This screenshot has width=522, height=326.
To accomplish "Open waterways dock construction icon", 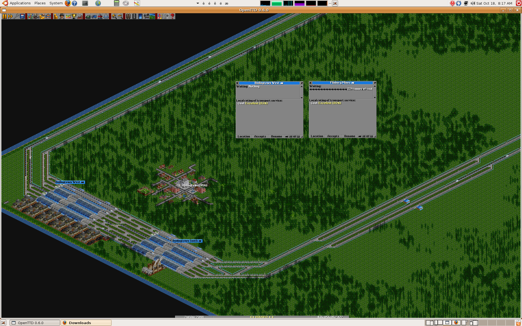I will (140, 16).
